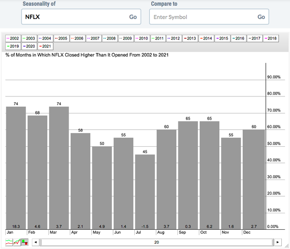This screenshot has height=249, width=290.
Task: Click Go in the Compare to box
Action: pos(261,17)
